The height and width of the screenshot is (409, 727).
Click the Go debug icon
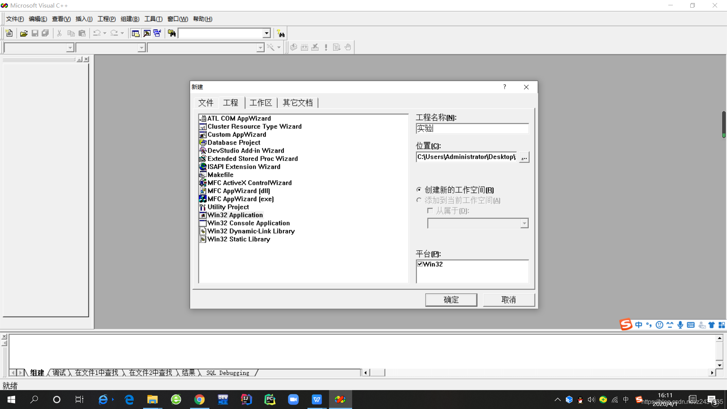click(x=337, y=47)
